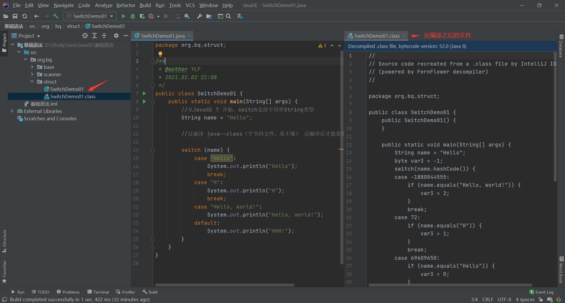Screen dimensions: 565x303
Task: Open the Translate tool icon
Action: [x=240, y=16]
